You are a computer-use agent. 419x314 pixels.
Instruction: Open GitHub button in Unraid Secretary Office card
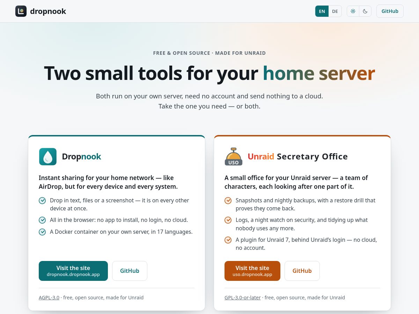[302, 271]
